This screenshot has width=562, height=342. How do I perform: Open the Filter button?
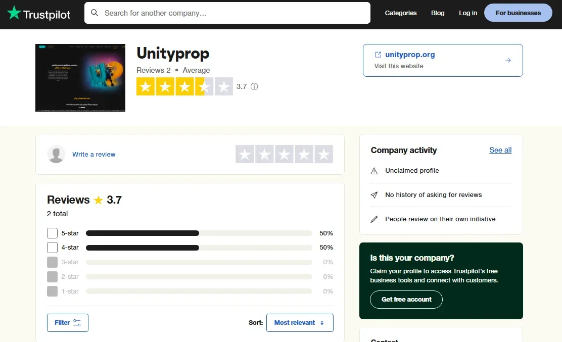click(68, 323)
